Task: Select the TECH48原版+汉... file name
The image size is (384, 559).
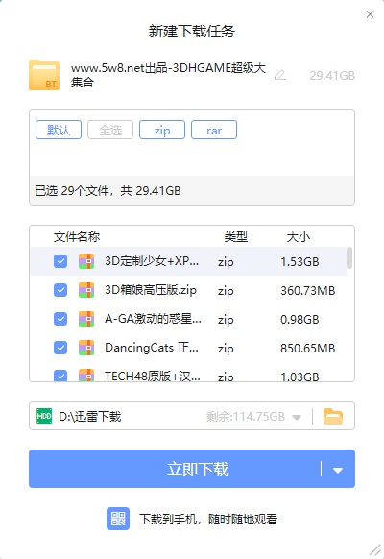Action: point(153,376)
